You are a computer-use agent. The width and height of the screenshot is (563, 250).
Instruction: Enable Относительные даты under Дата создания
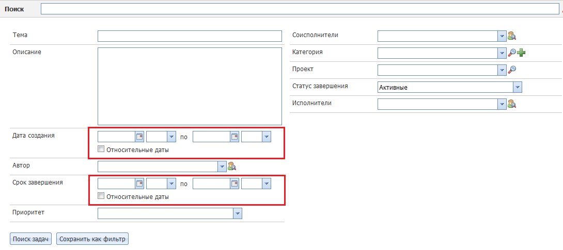(x=101, y=149)
